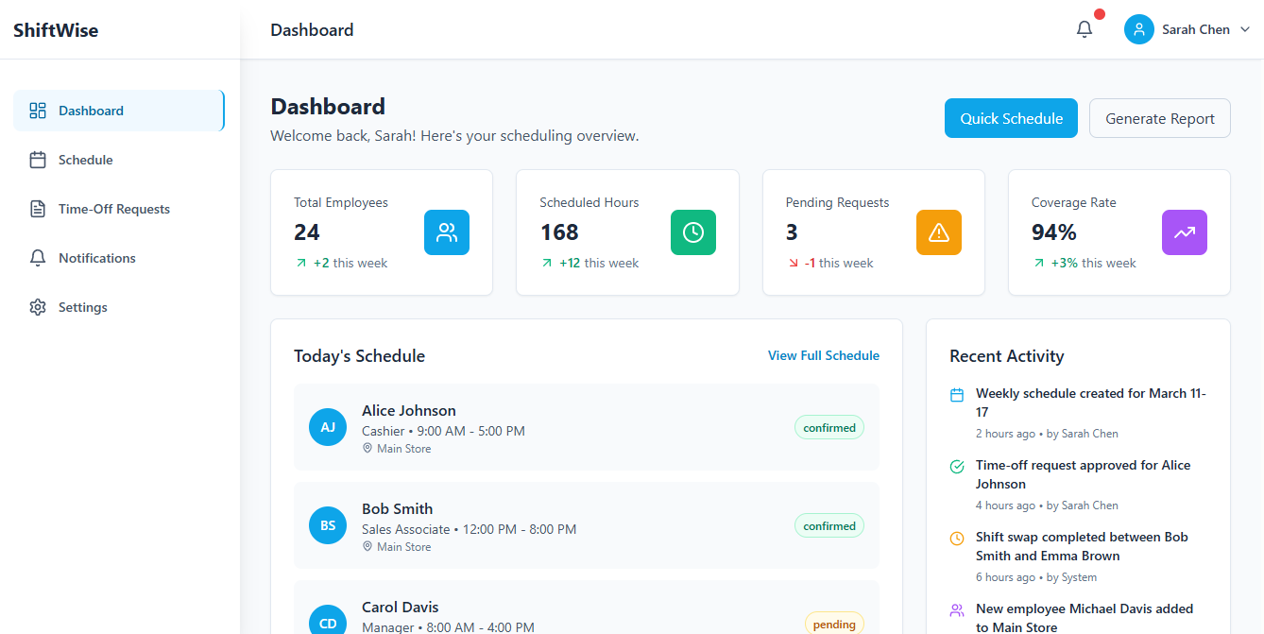Viewport: 1264px width, 634px height.
Task: Click the orange Pending Requests warning icon
Action: (939, 232)
